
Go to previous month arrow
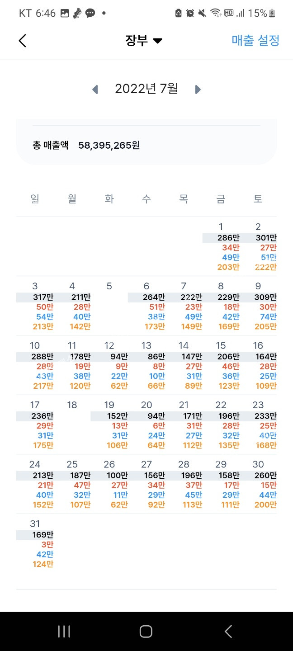tap(95, 90)
